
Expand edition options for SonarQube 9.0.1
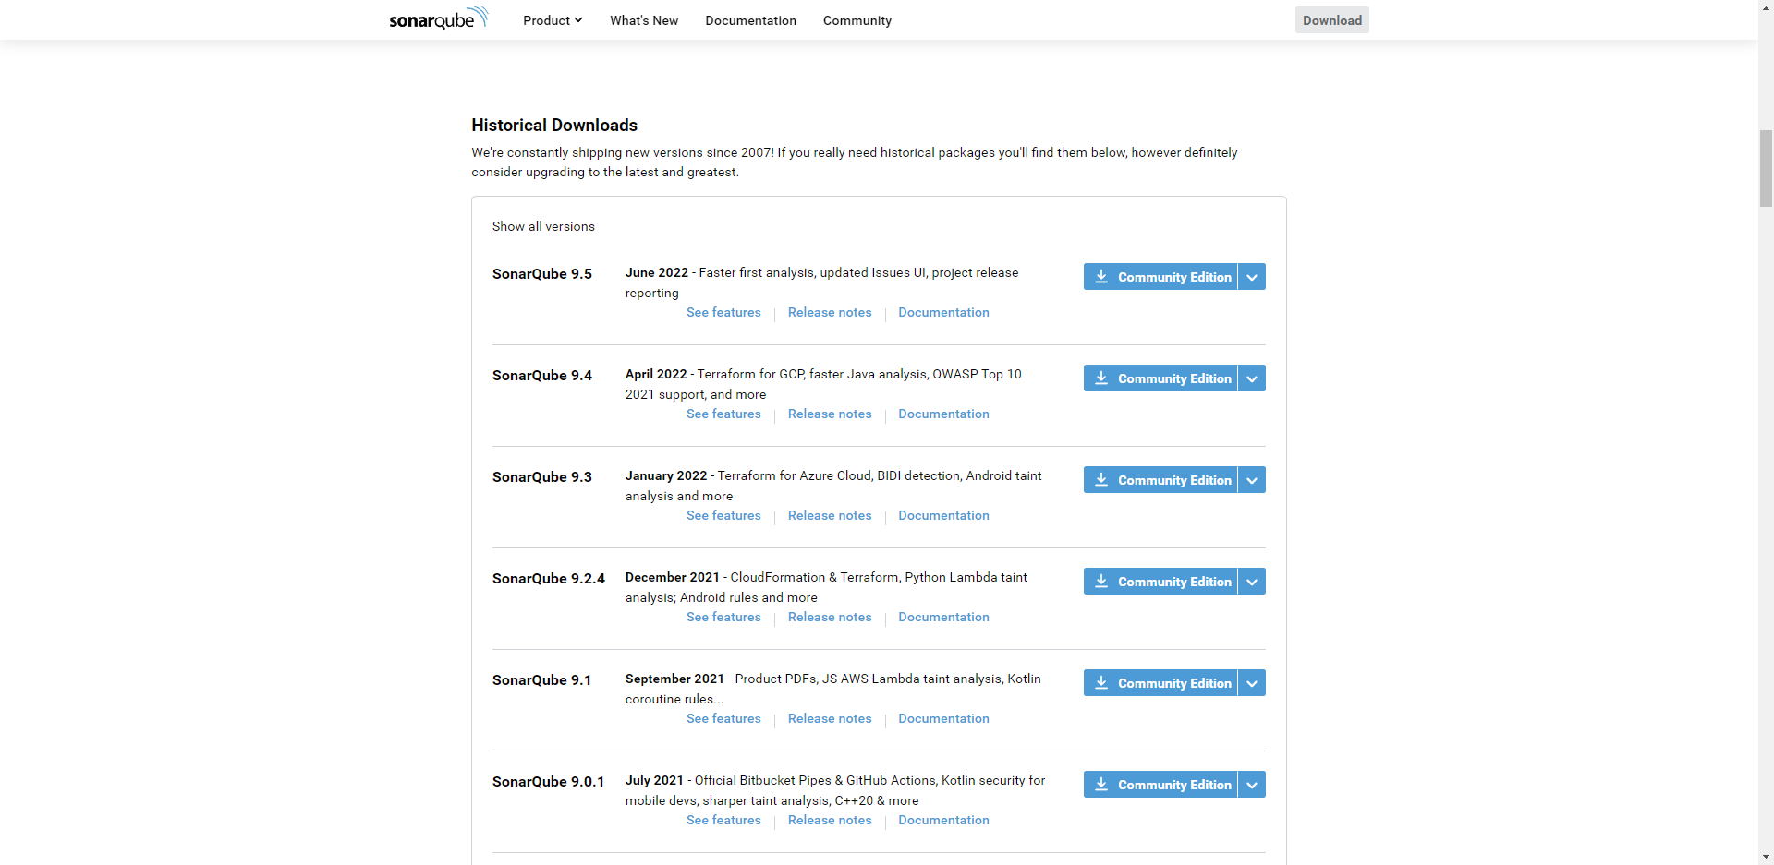click(1252, 785)
